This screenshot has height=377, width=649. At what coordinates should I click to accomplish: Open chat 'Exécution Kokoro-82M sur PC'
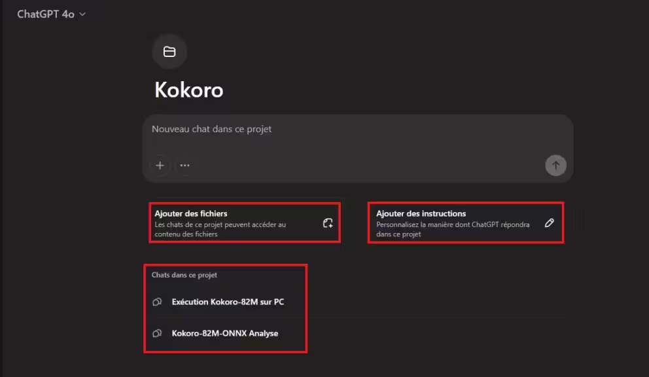228,302
